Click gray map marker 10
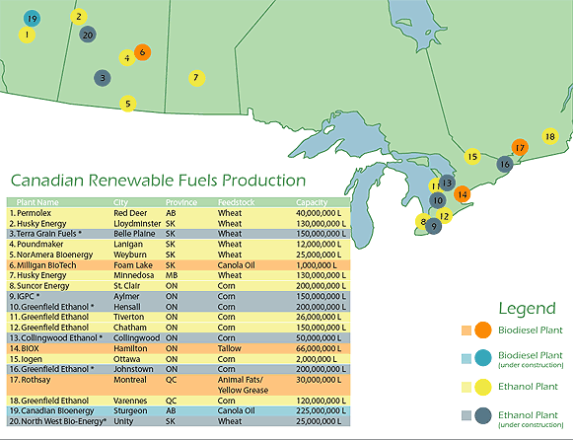 (x=438, y=200)
